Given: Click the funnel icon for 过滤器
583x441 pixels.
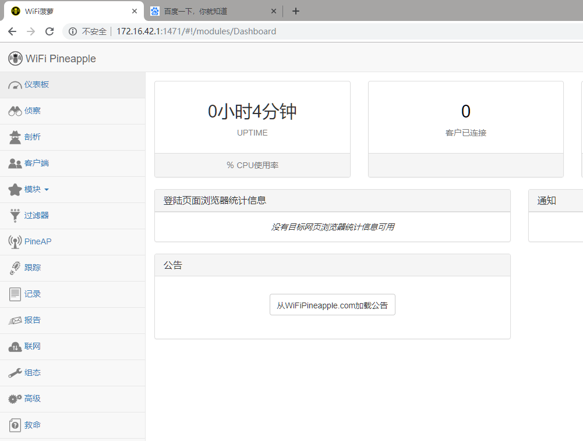Looking at the screenshot, I should 15,215.
